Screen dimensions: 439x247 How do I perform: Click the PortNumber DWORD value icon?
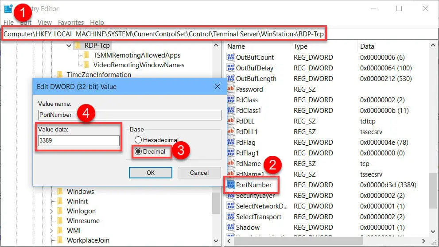point(231,185)
